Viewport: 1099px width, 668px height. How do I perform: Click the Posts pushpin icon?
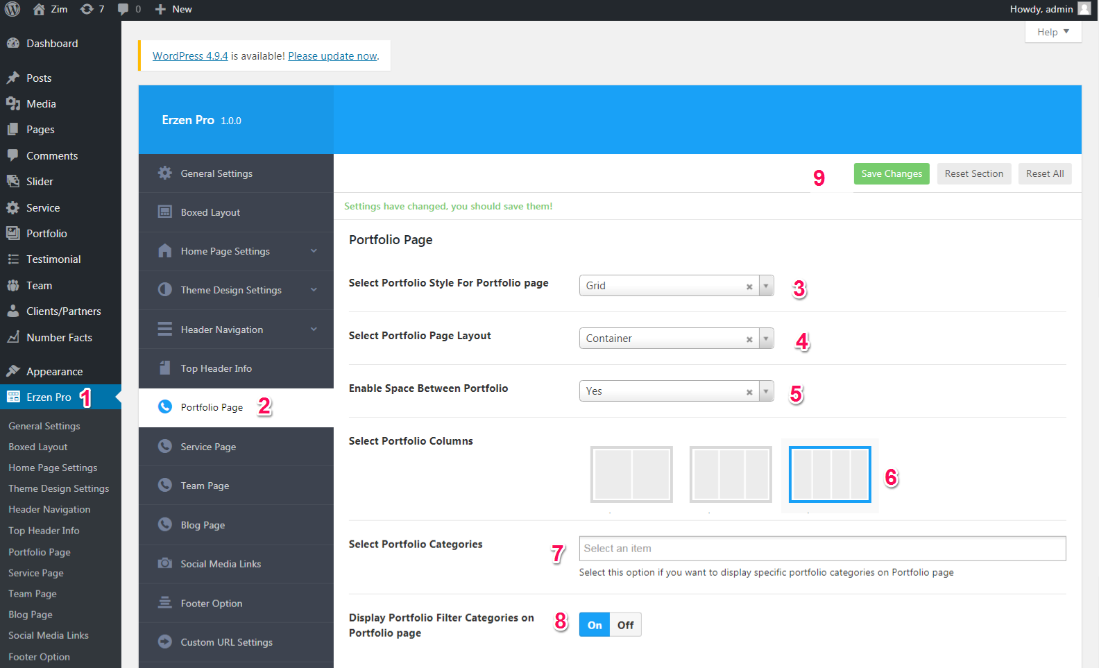click(12, 78)
